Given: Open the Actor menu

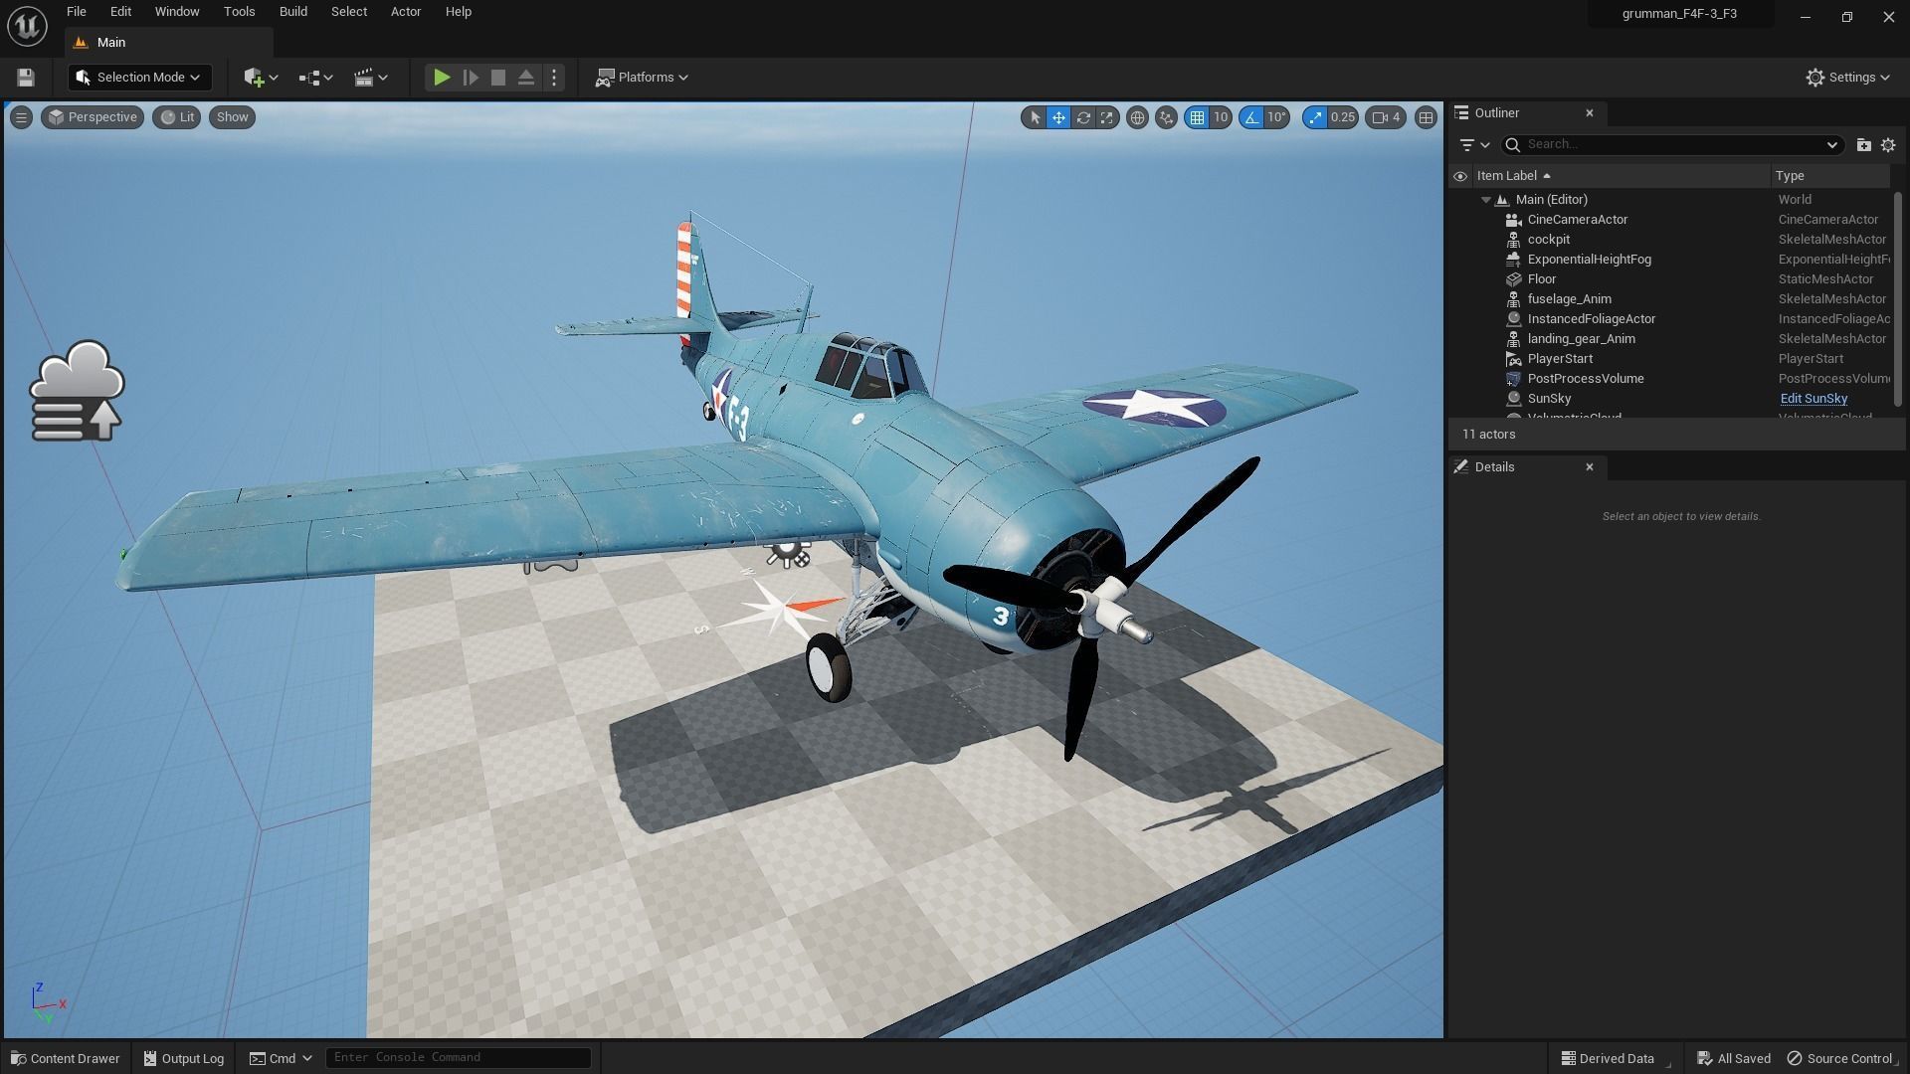Looking at the screenshot, I should click(406, 12).
